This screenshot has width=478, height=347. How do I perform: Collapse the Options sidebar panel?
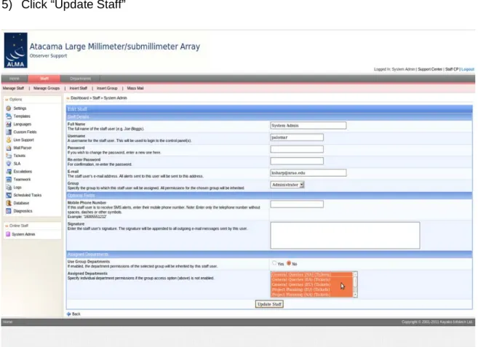(7, 100)
